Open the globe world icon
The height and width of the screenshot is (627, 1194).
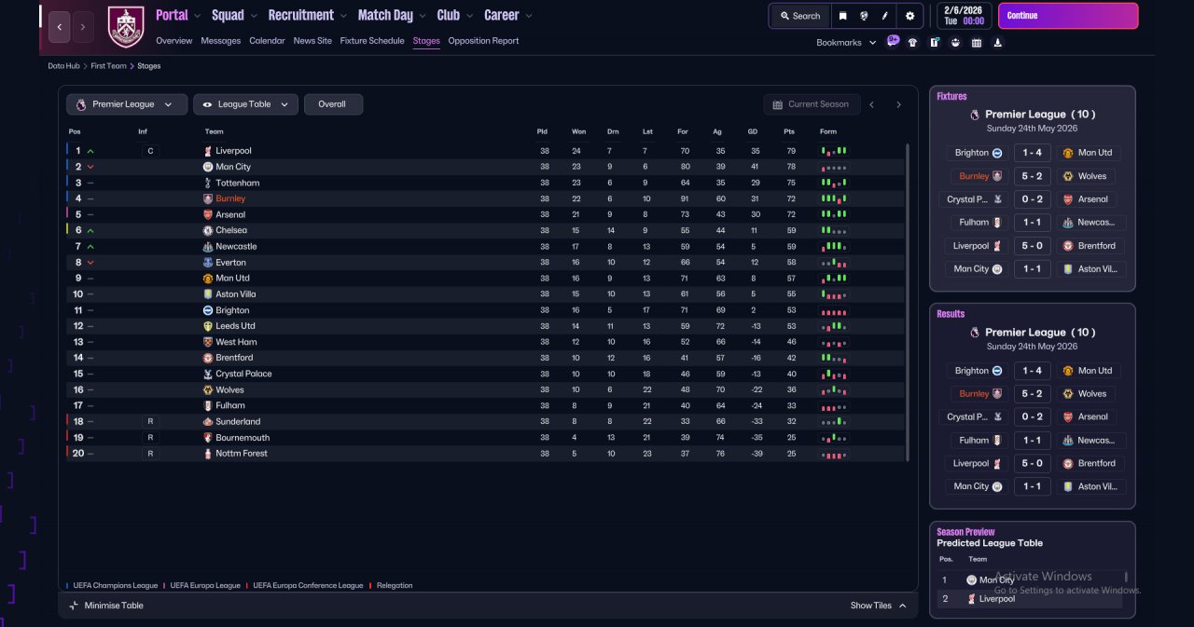tap(864, 16)
